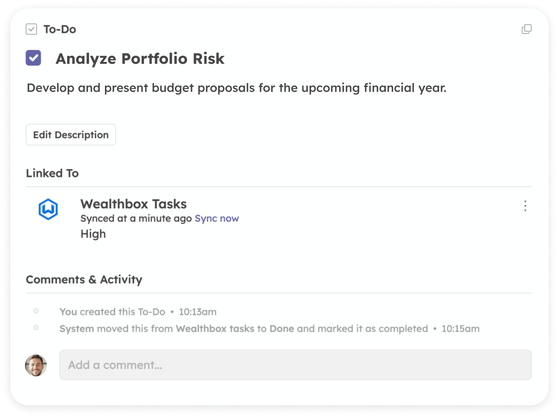Click the copy icon at top right
Screen dimensions: 559x418
coord(526,29)
